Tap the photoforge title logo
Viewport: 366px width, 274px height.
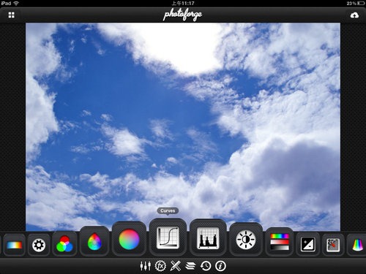pos(182,15)
